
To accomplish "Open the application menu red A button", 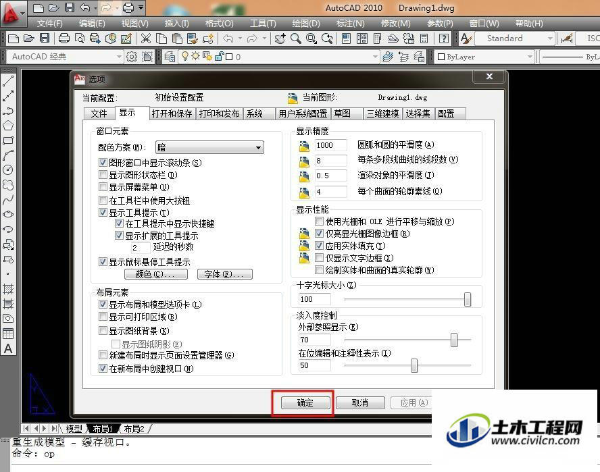I will (x=13, y=14).
